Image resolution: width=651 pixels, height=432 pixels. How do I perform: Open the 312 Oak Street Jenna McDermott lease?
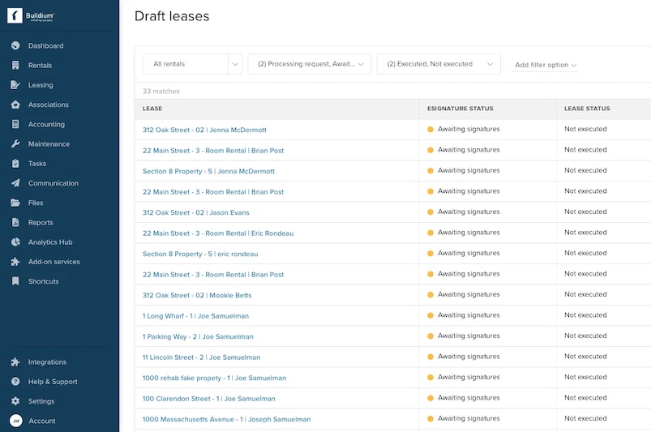click(x=204, y=130)
